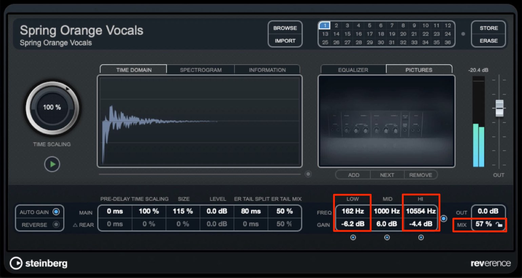Screen dimensions: 522x278
Task: Select program slot 1
Action: [325, 25]
